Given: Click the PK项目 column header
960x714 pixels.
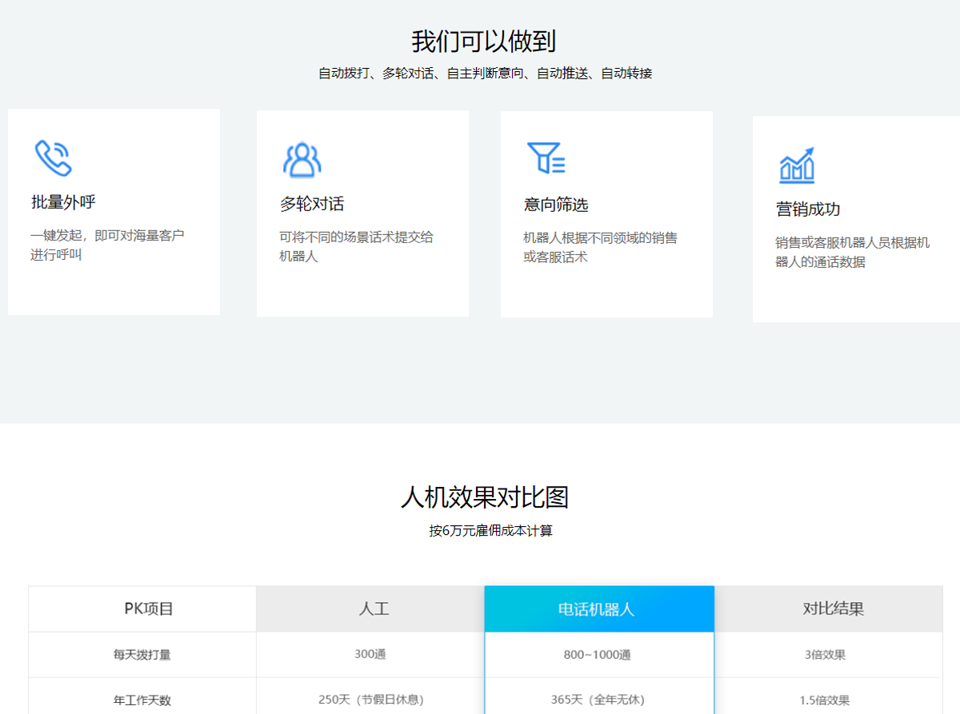Looking at the screenshot, I should [x=149, y=609].
